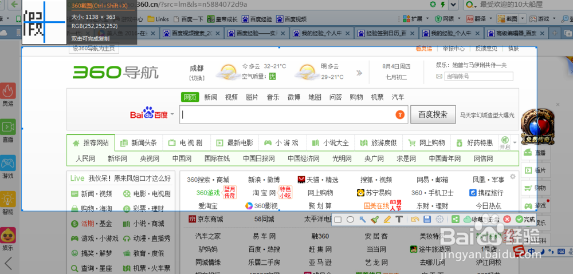Add a new tab with plus button
The width and height of the screenshot is (573, 274).
point(555,33)
